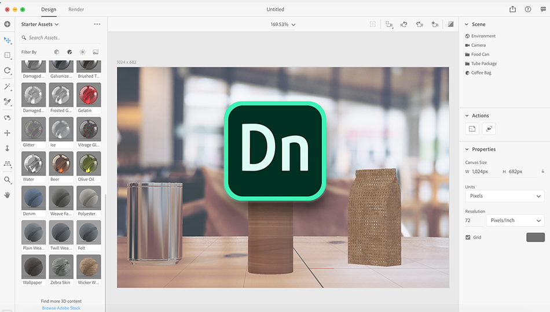Screen dimensions: 550x312
Task: Open the Starter Assets more options menu
Action: tap(97, 24)
